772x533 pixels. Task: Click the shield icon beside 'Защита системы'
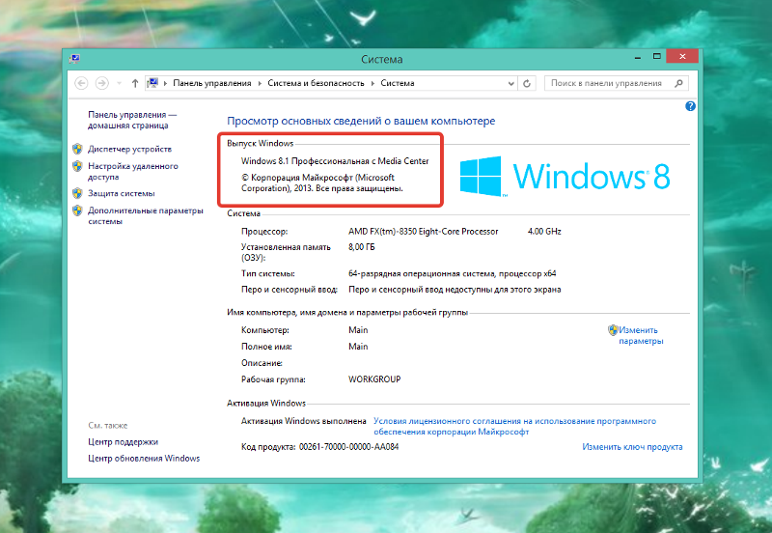click(x=77, y=193)
